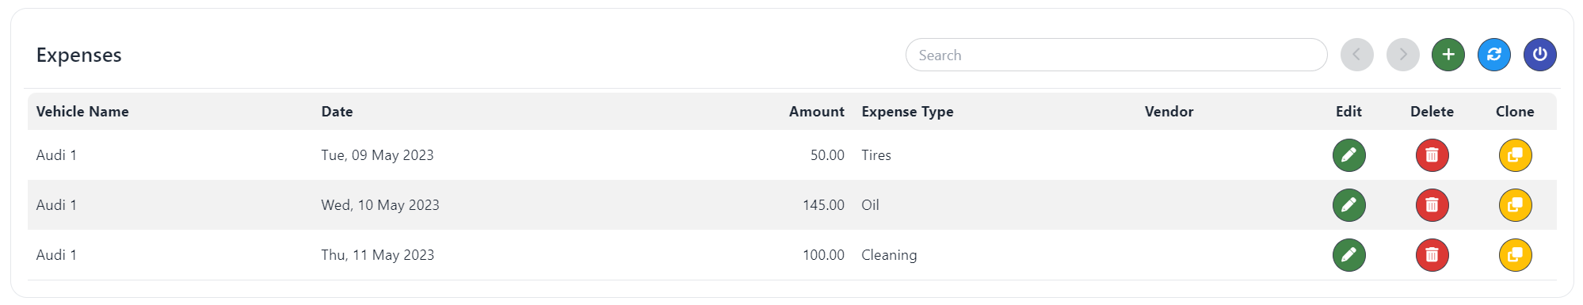Go to next page with right arrow
This screenshot has width=1583, height=305.
tap(1402, 55)
